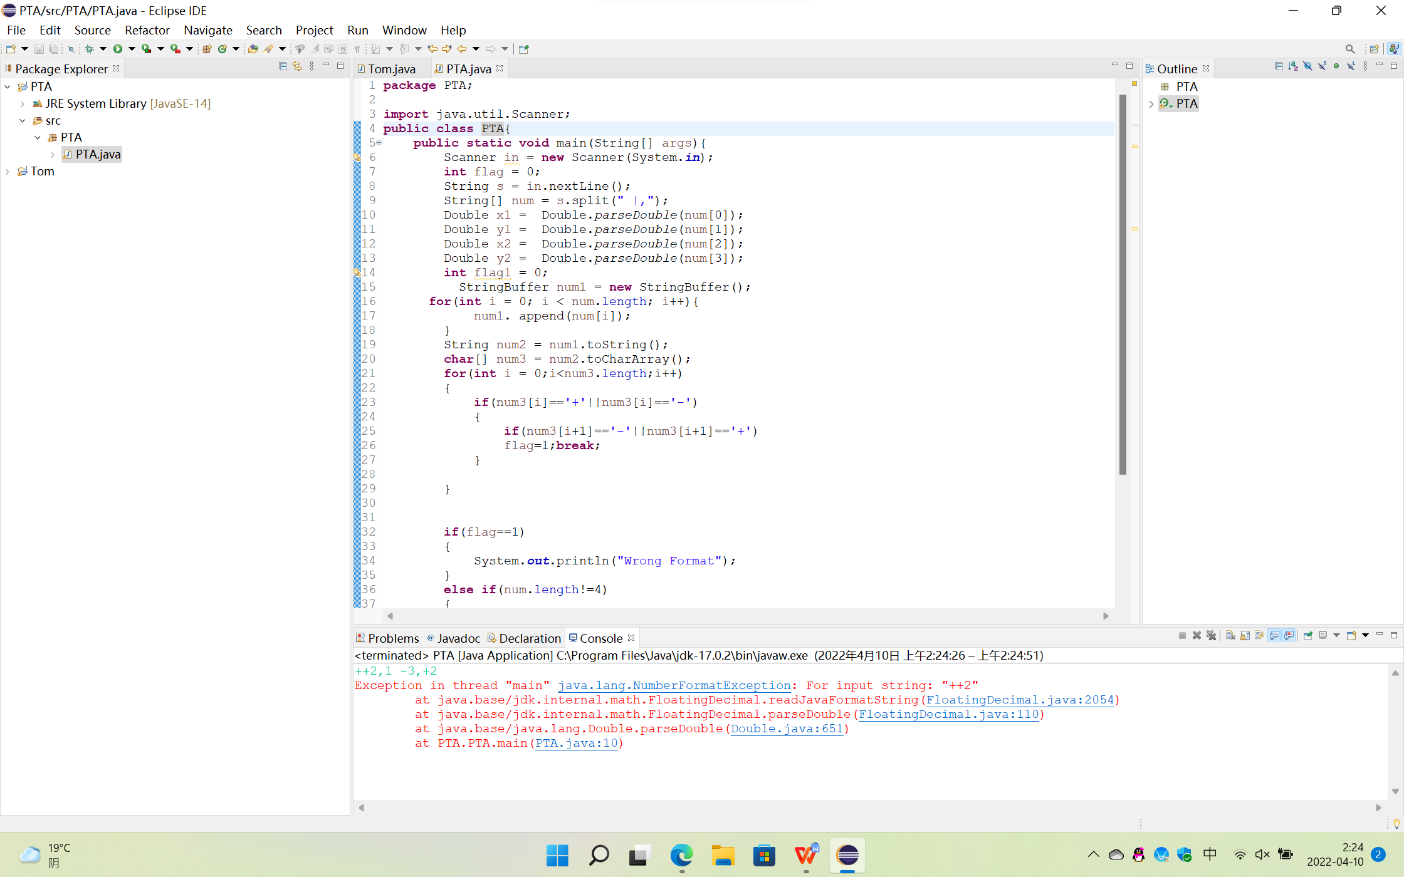Image resolution: width=1404 pixels, height=877 pixels.
Task: Open the Run button dropdown arrow
Action: (x=132, y=49)
